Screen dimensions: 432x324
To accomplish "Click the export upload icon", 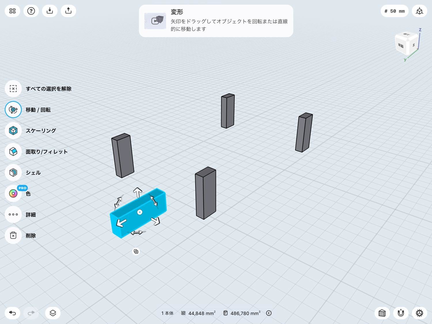I will pyautogui.click(x=68, y=11).
